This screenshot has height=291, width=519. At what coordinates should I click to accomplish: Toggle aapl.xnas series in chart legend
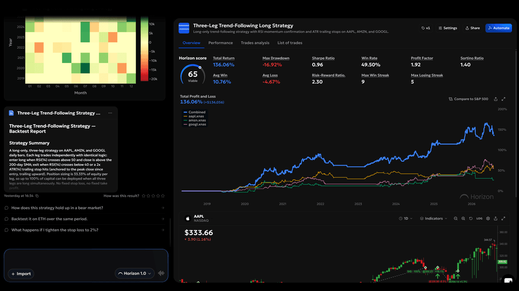click(194, 116)
